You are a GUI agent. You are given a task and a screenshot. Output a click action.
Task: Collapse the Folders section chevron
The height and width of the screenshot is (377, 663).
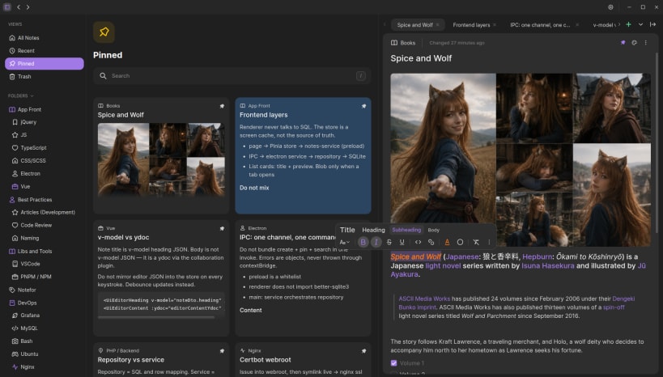coord(32,96)
